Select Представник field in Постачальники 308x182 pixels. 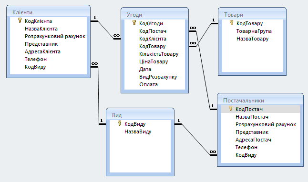pyautogui.click(x=252, y=132)
